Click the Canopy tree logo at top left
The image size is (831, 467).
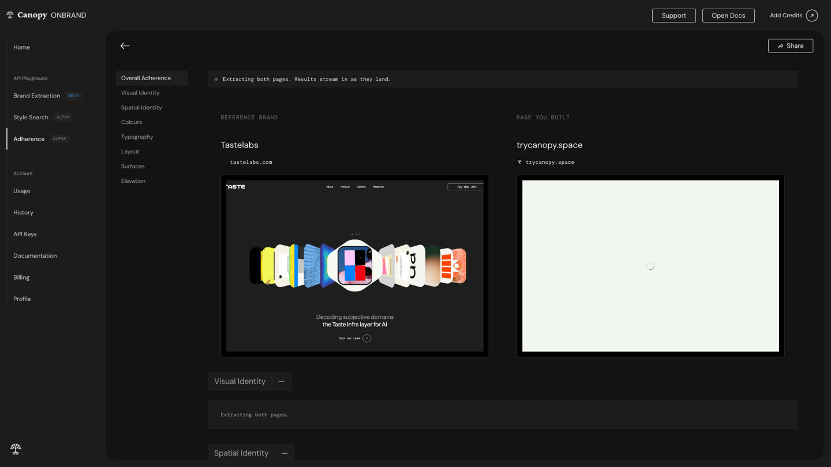[10, 15]
